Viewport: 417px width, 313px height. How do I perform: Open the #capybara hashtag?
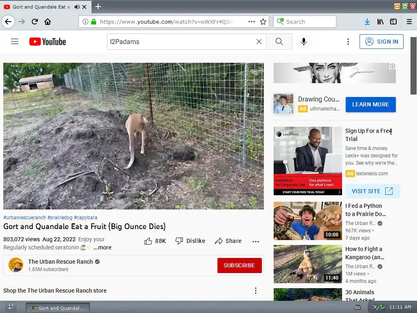(86, 218)
